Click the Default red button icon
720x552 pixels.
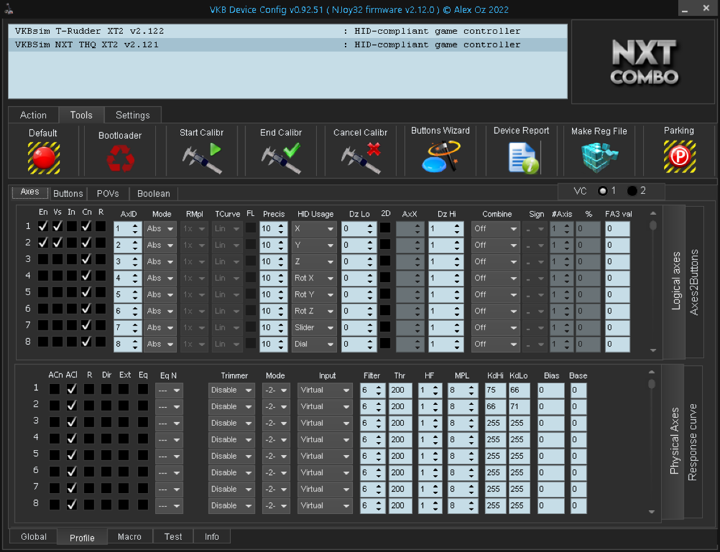[x=44, y=158]
